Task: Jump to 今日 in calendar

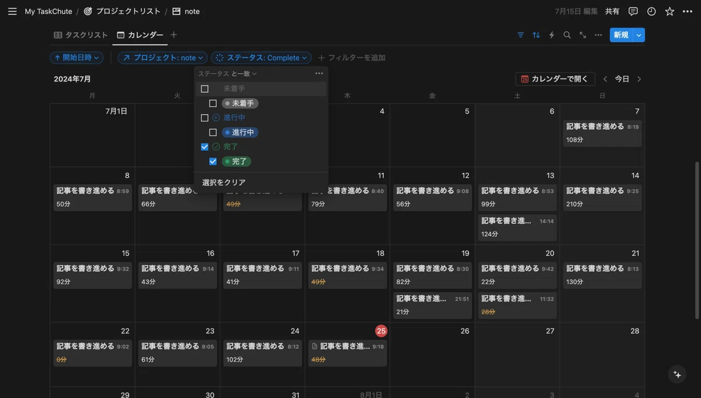Action: 622,79
